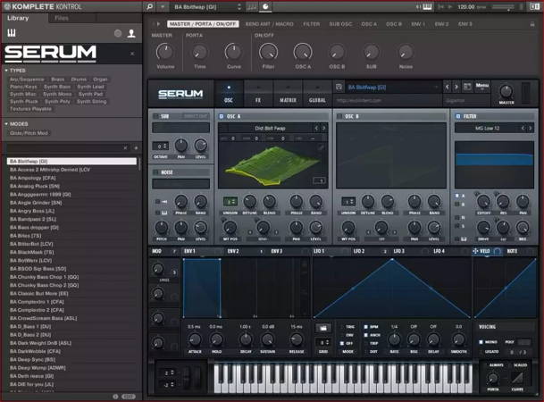Open the Serum Menu dropdown
544x402 pixels.
point(481,86)
